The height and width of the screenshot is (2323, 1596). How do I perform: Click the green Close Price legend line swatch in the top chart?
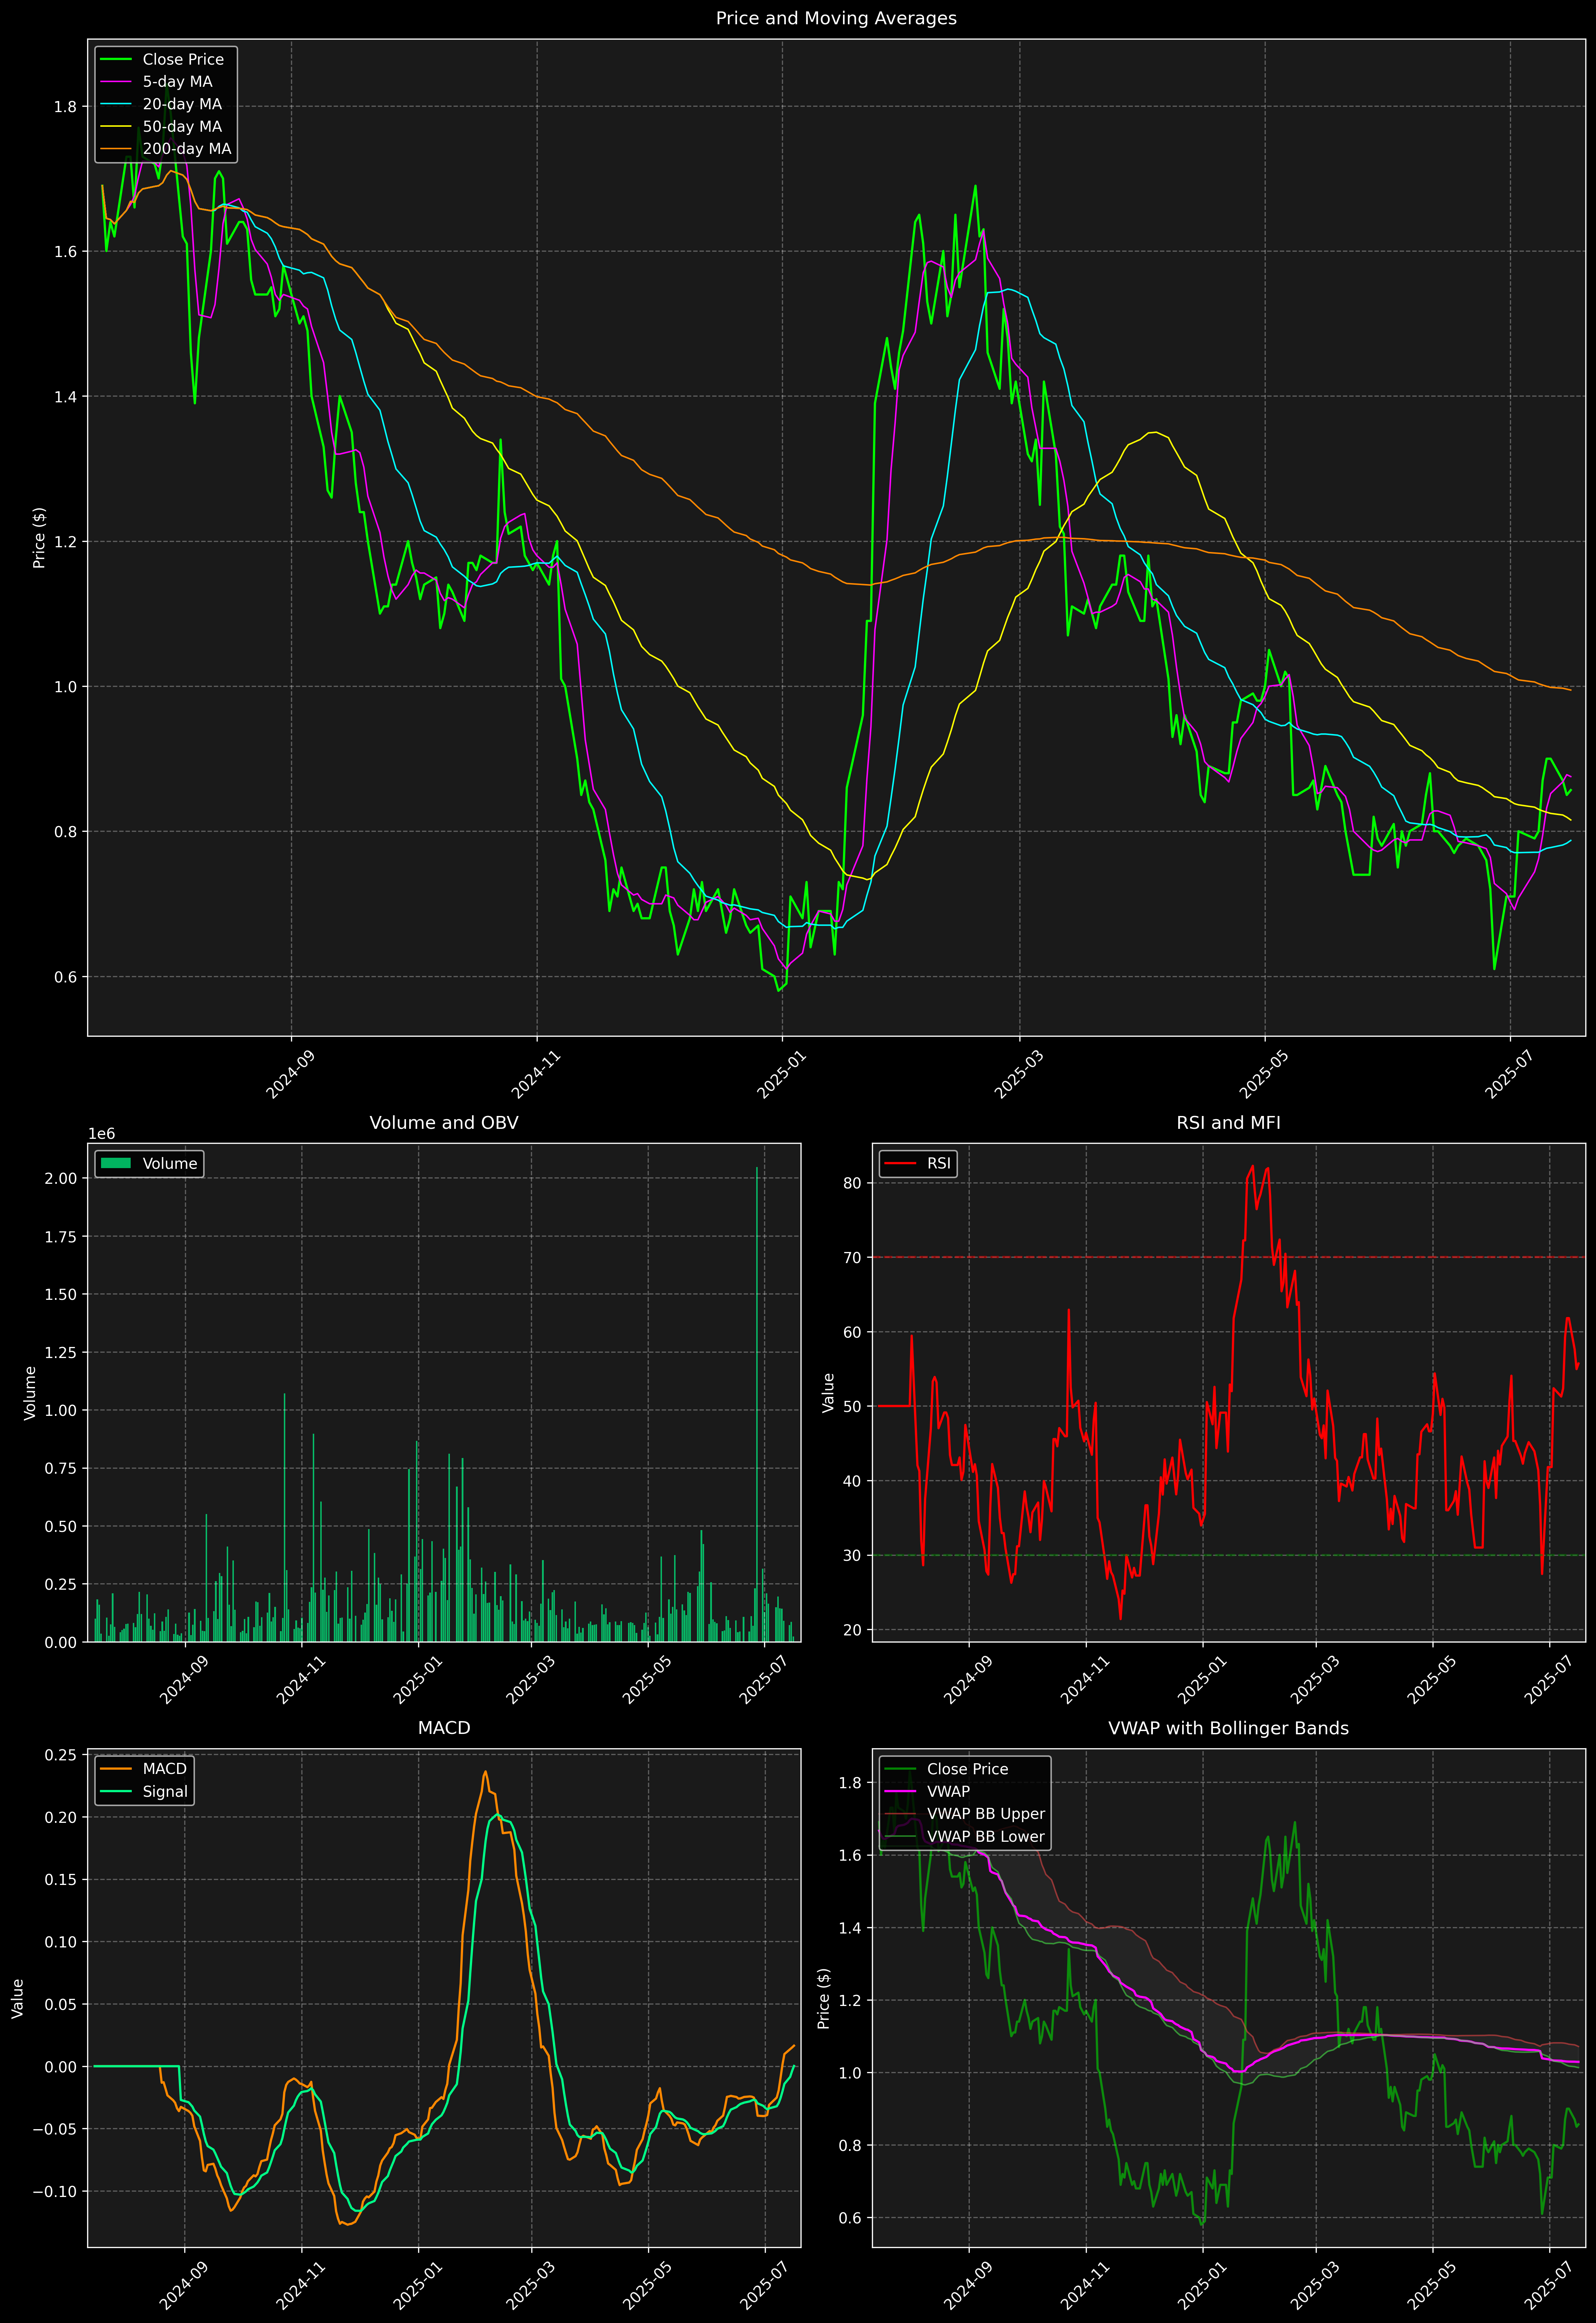click(116, 59)
